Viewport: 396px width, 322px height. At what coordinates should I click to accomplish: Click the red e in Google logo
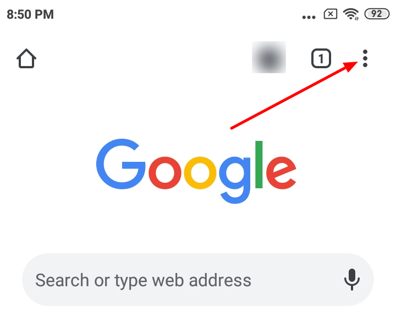click(x=281, y=173)
